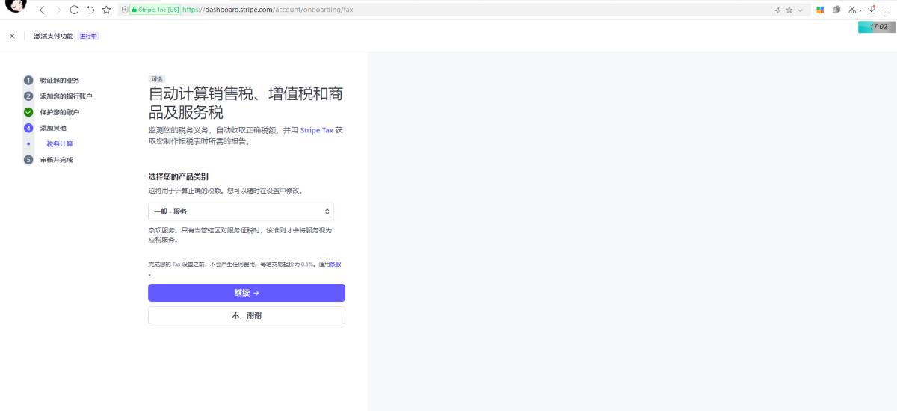
Task: Click the 可选 optional badge
Action: pos(156,78)
